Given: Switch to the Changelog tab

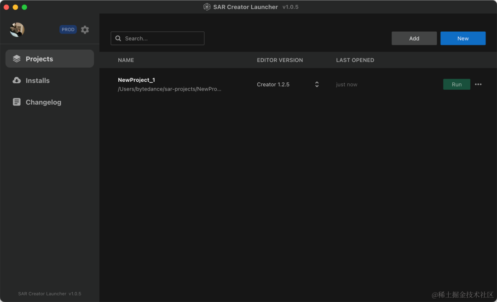Looking at the screenshot, I should [x=50, y=102].
